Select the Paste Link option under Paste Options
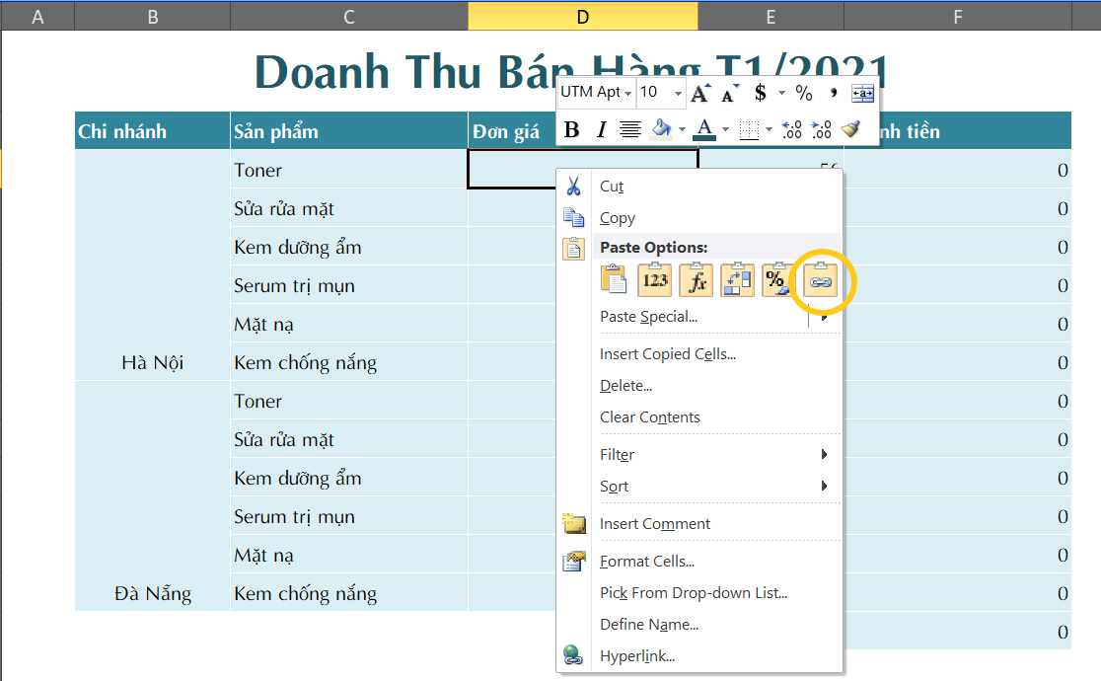The image size is (1101, 681). click(x=822, y=280)
